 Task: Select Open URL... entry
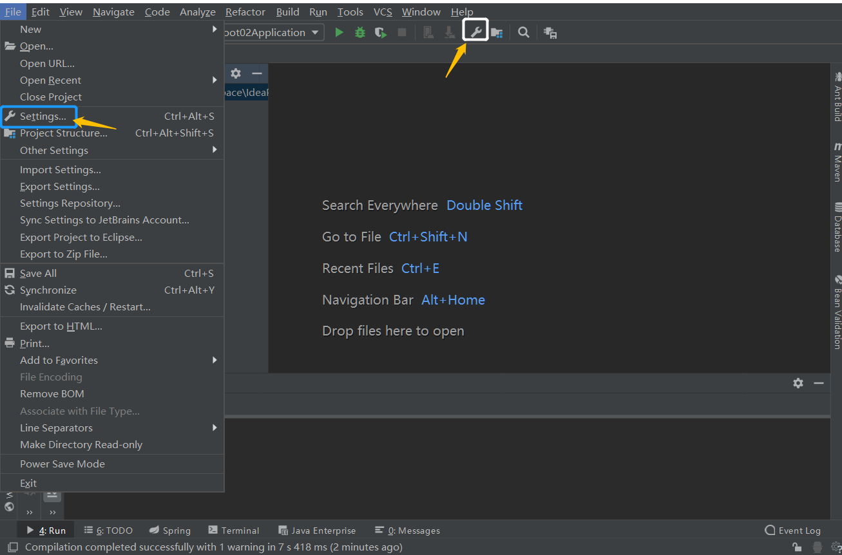pyautogui.click(x=112, y=63)
